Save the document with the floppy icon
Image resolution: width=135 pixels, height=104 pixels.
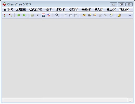pos(43,15)
